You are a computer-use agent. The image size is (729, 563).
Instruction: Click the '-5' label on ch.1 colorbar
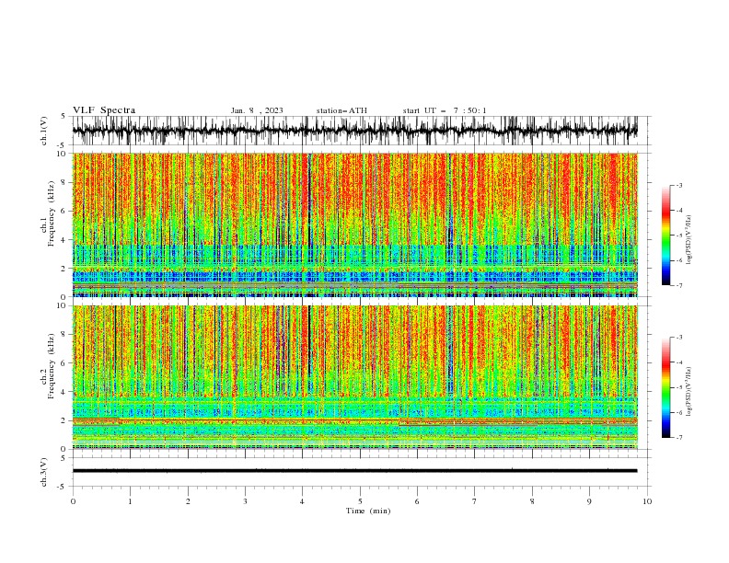click(679, 236)
